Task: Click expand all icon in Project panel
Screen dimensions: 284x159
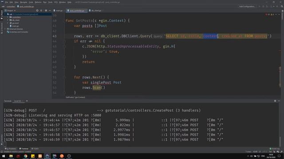Action: (41, 11)
